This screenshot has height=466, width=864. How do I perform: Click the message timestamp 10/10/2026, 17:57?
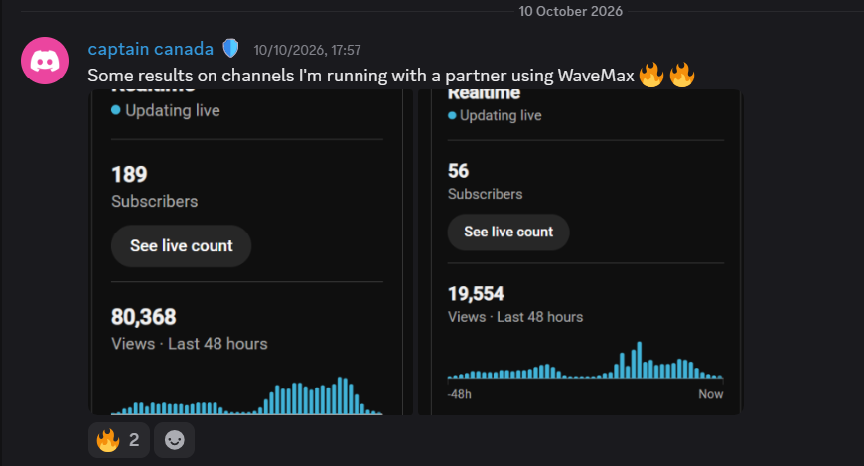click(x=307, y=51)
